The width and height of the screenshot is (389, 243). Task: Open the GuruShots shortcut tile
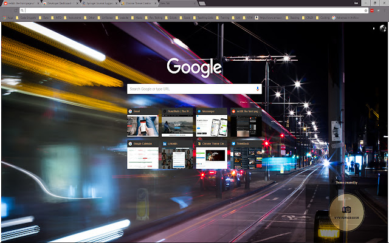[177, 122]
